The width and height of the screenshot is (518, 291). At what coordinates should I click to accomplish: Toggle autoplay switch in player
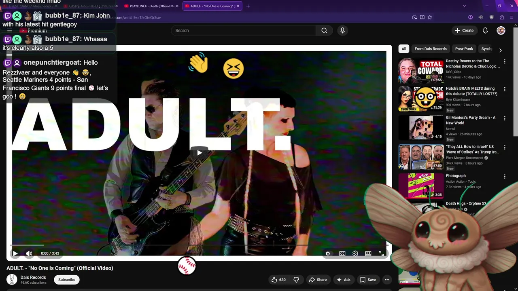point(328,253)
